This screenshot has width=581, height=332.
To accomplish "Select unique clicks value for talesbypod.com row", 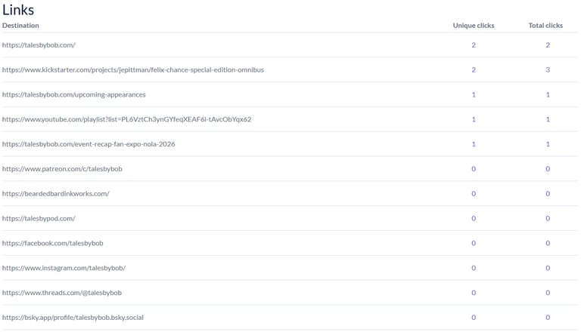I will tap(474, 219).
